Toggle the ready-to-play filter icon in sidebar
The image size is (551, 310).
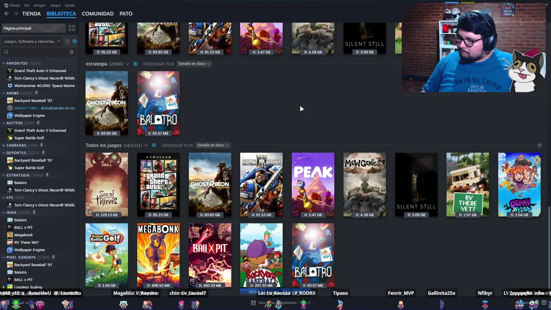74,41
